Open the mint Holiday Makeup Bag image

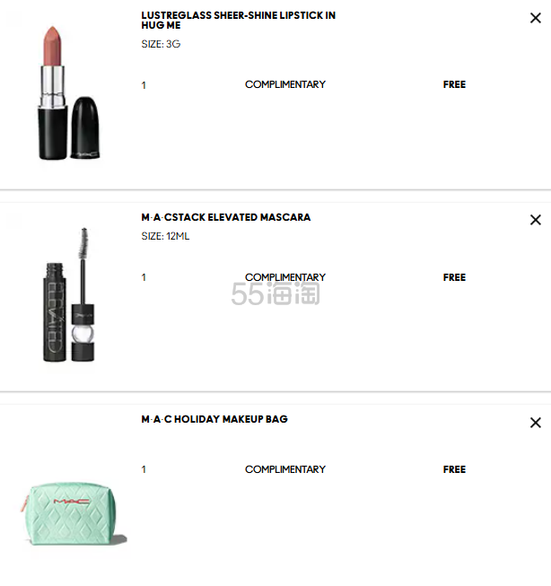[x=74, y=513]
